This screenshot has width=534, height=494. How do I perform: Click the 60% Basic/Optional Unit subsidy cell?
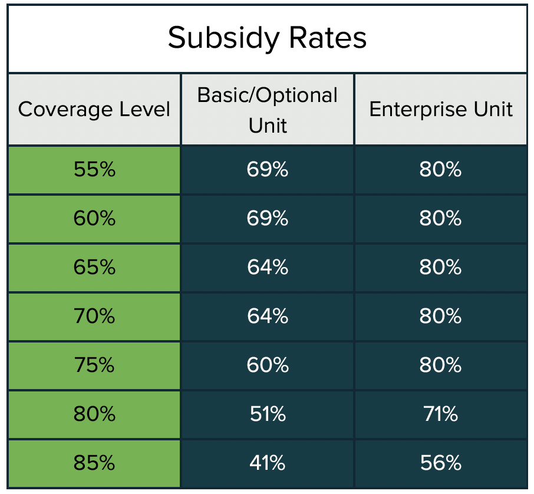click(x=268, y=365)
